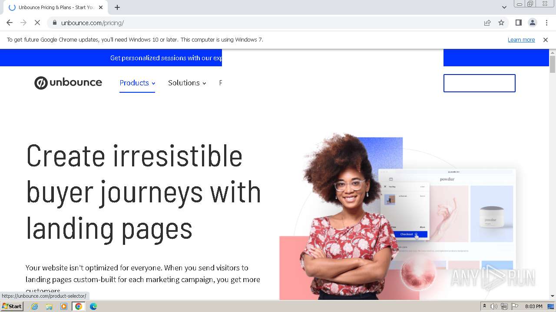Open the Windows Start menu

click(x=12, y=306)
